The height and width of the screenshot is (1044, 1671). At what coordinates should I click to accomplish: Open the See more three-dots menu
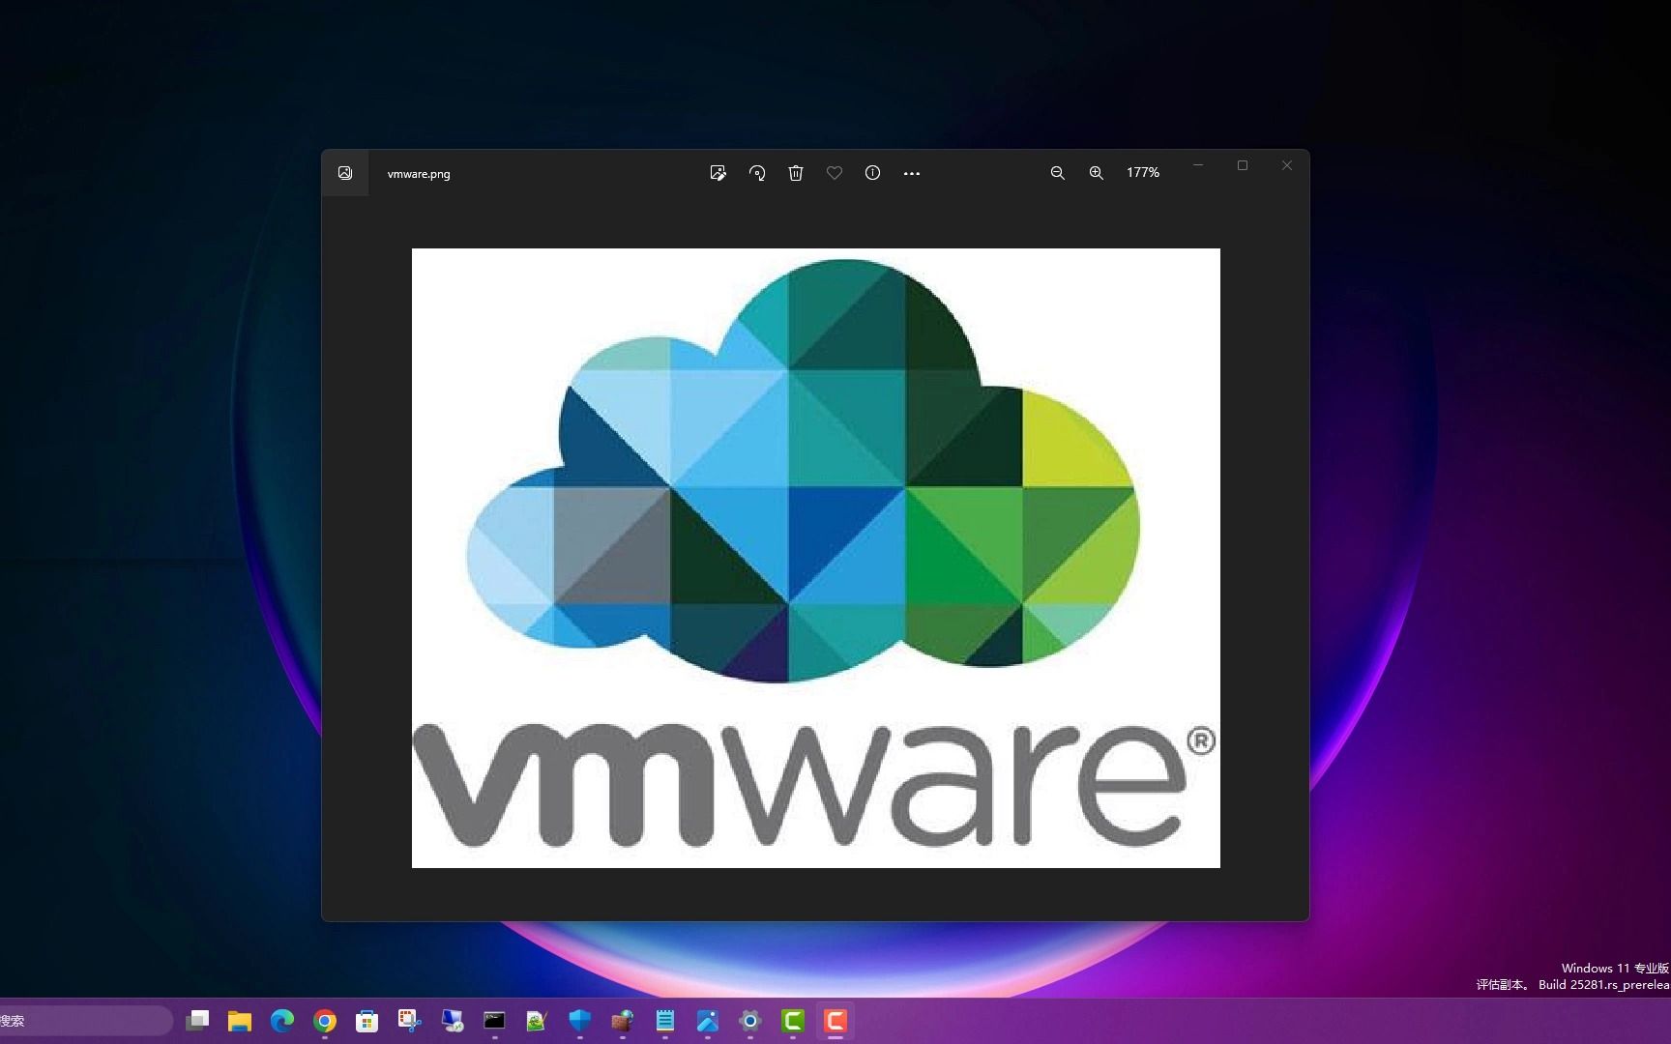point(912,174)
